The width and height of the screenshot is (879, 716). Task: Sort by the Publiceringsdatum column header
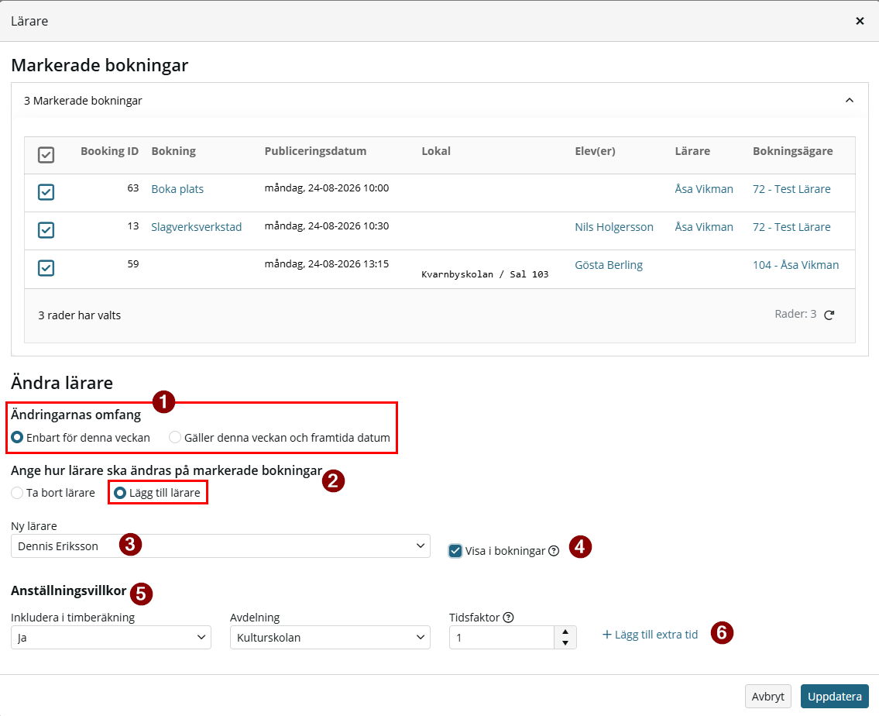click(x=316, y=151)
